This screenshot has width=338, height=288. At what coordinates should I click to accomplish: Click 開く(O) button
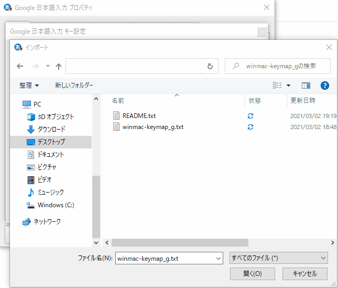click(253, 274)
